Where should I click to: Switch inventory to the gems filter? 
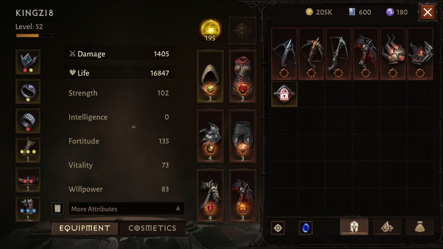[386, 227]
